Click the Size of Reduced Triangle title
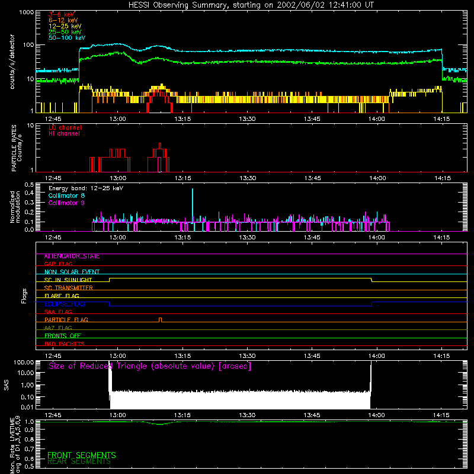This screenshot has height=474, width=474. coord(150,366)
